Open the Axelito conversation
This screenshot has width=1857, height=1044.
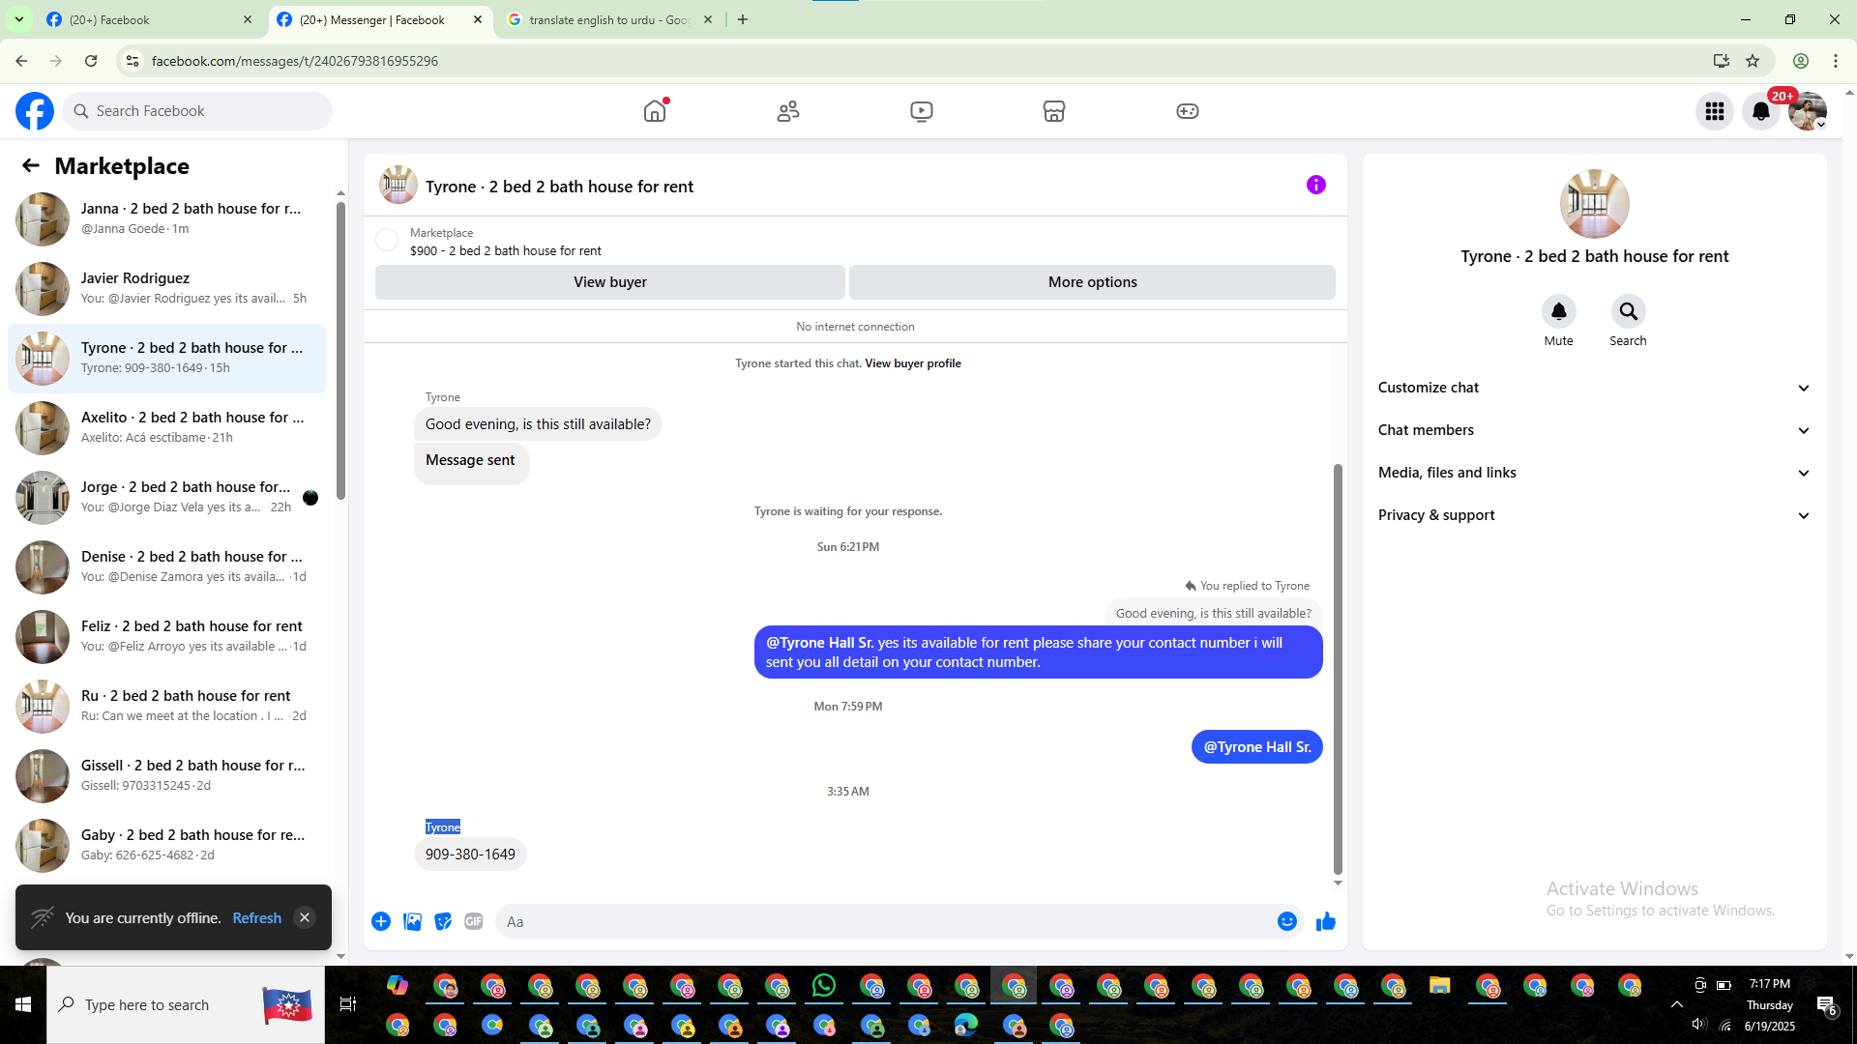[x=166, y=428]
